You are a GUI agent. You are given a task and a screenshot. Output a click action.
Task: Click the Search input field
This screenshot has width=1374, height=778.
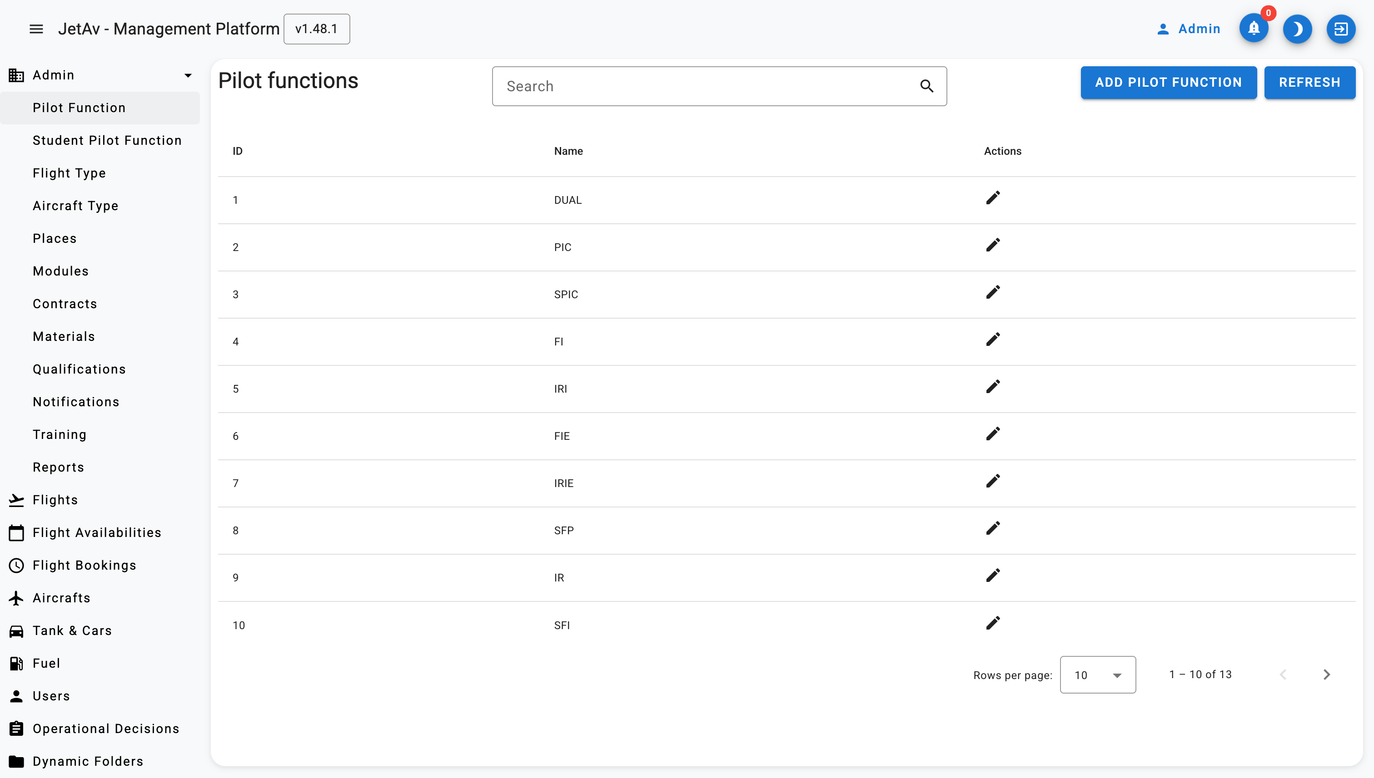[706, 86]
